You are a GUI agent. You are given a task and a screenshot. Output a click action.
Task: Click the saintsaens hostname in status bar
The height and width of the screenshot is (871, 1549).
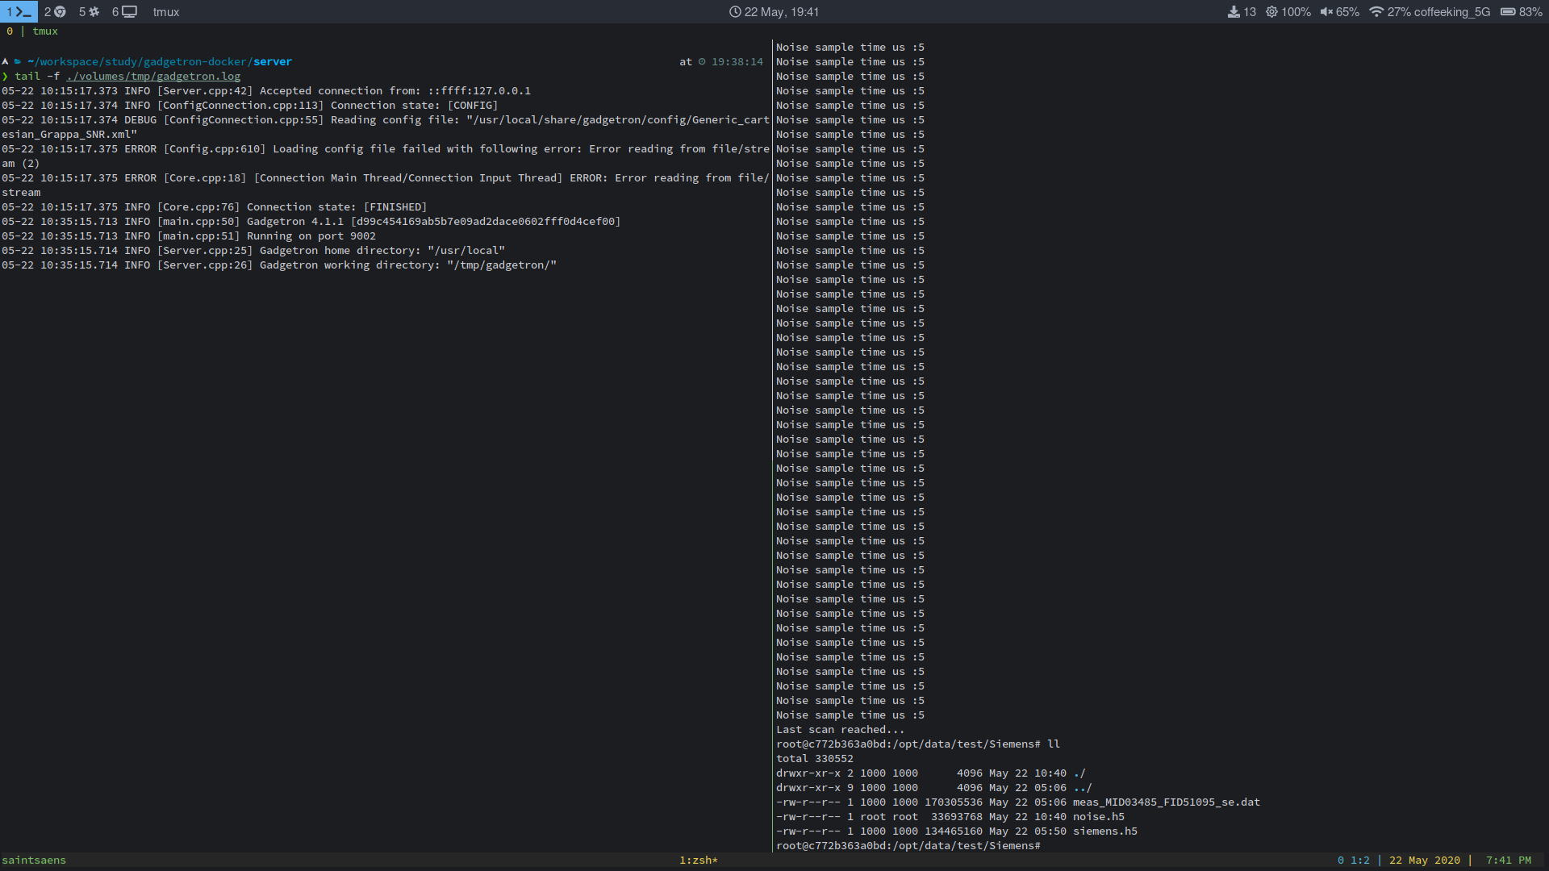click(34, 860)
